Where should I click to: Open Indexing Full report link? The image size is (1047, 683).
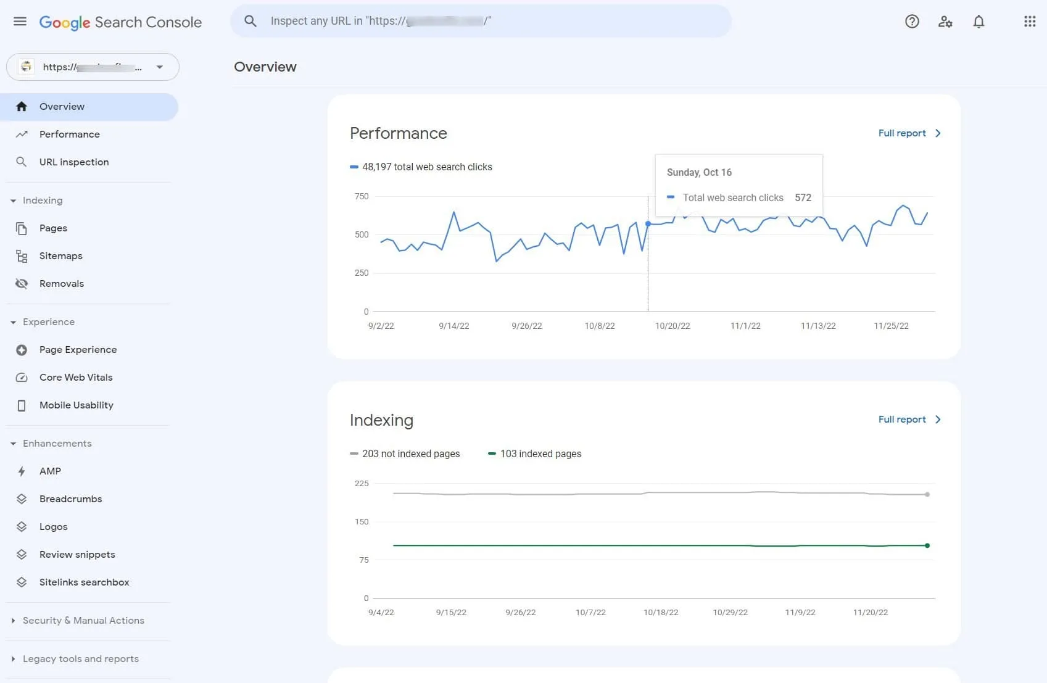coord(909,420)
